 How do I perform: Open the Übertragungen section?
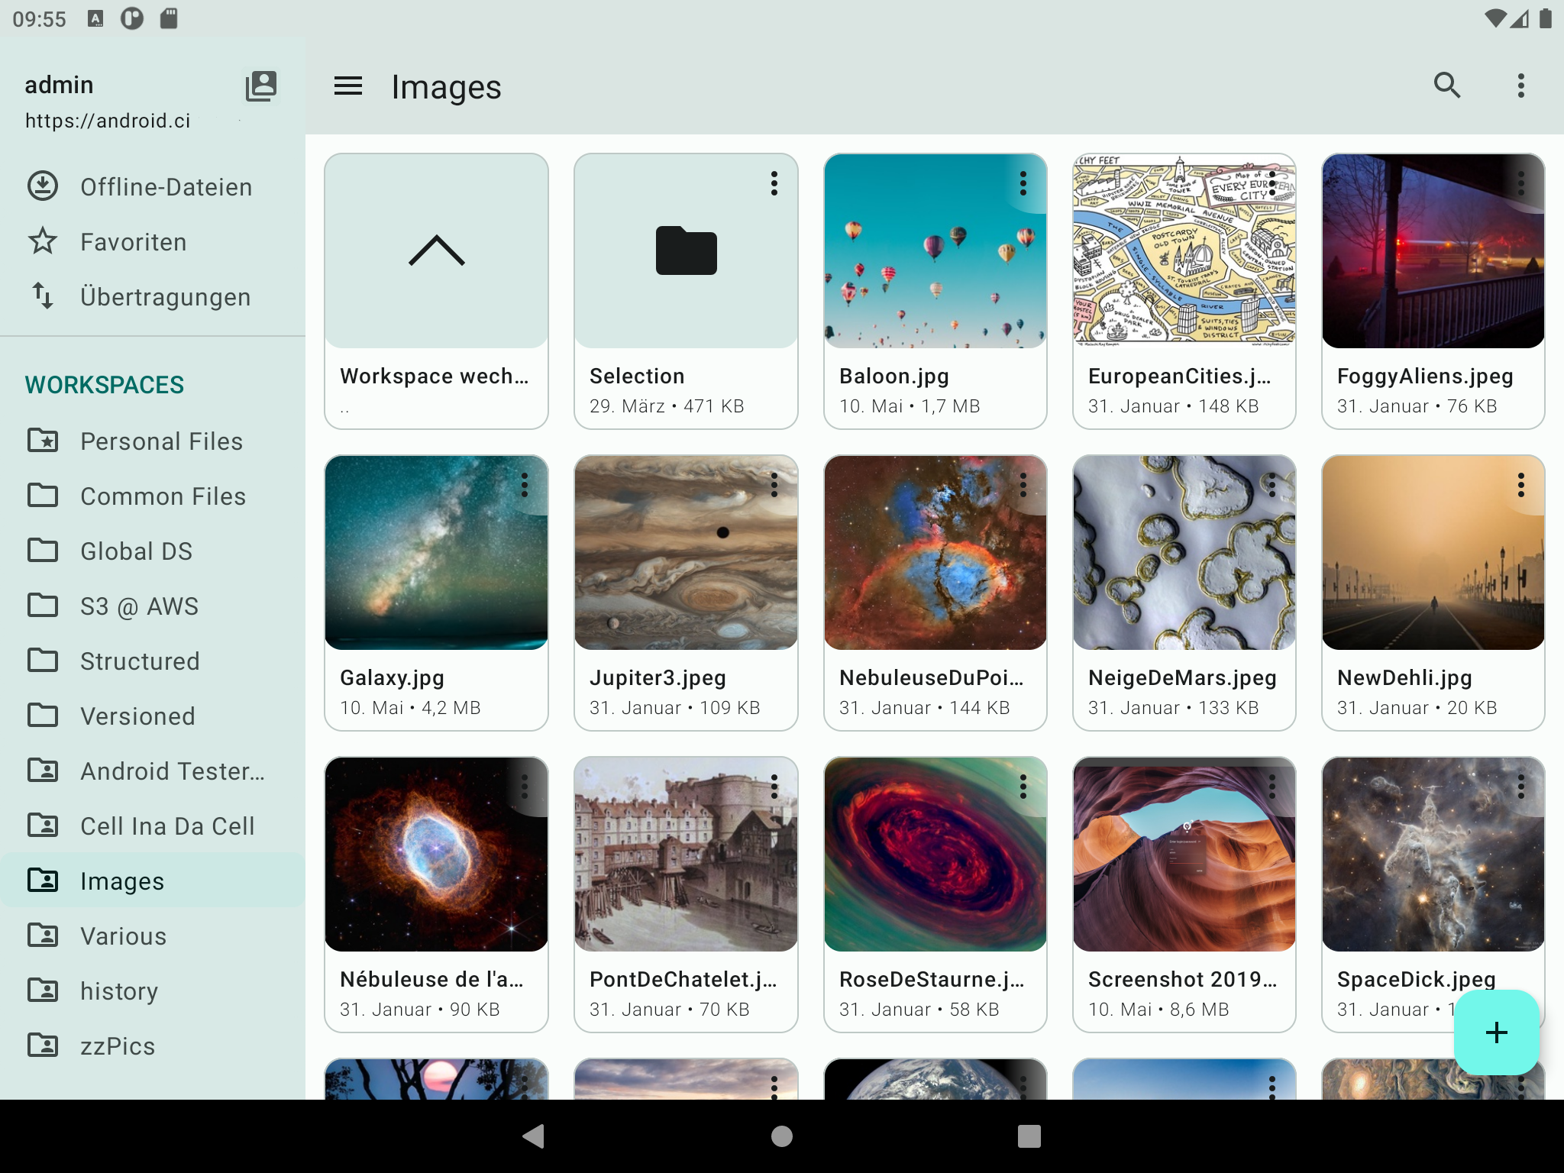153,296
